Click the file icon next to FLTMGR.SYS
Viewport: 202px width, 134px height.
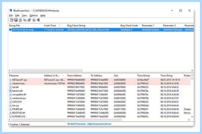pos(10,117)
